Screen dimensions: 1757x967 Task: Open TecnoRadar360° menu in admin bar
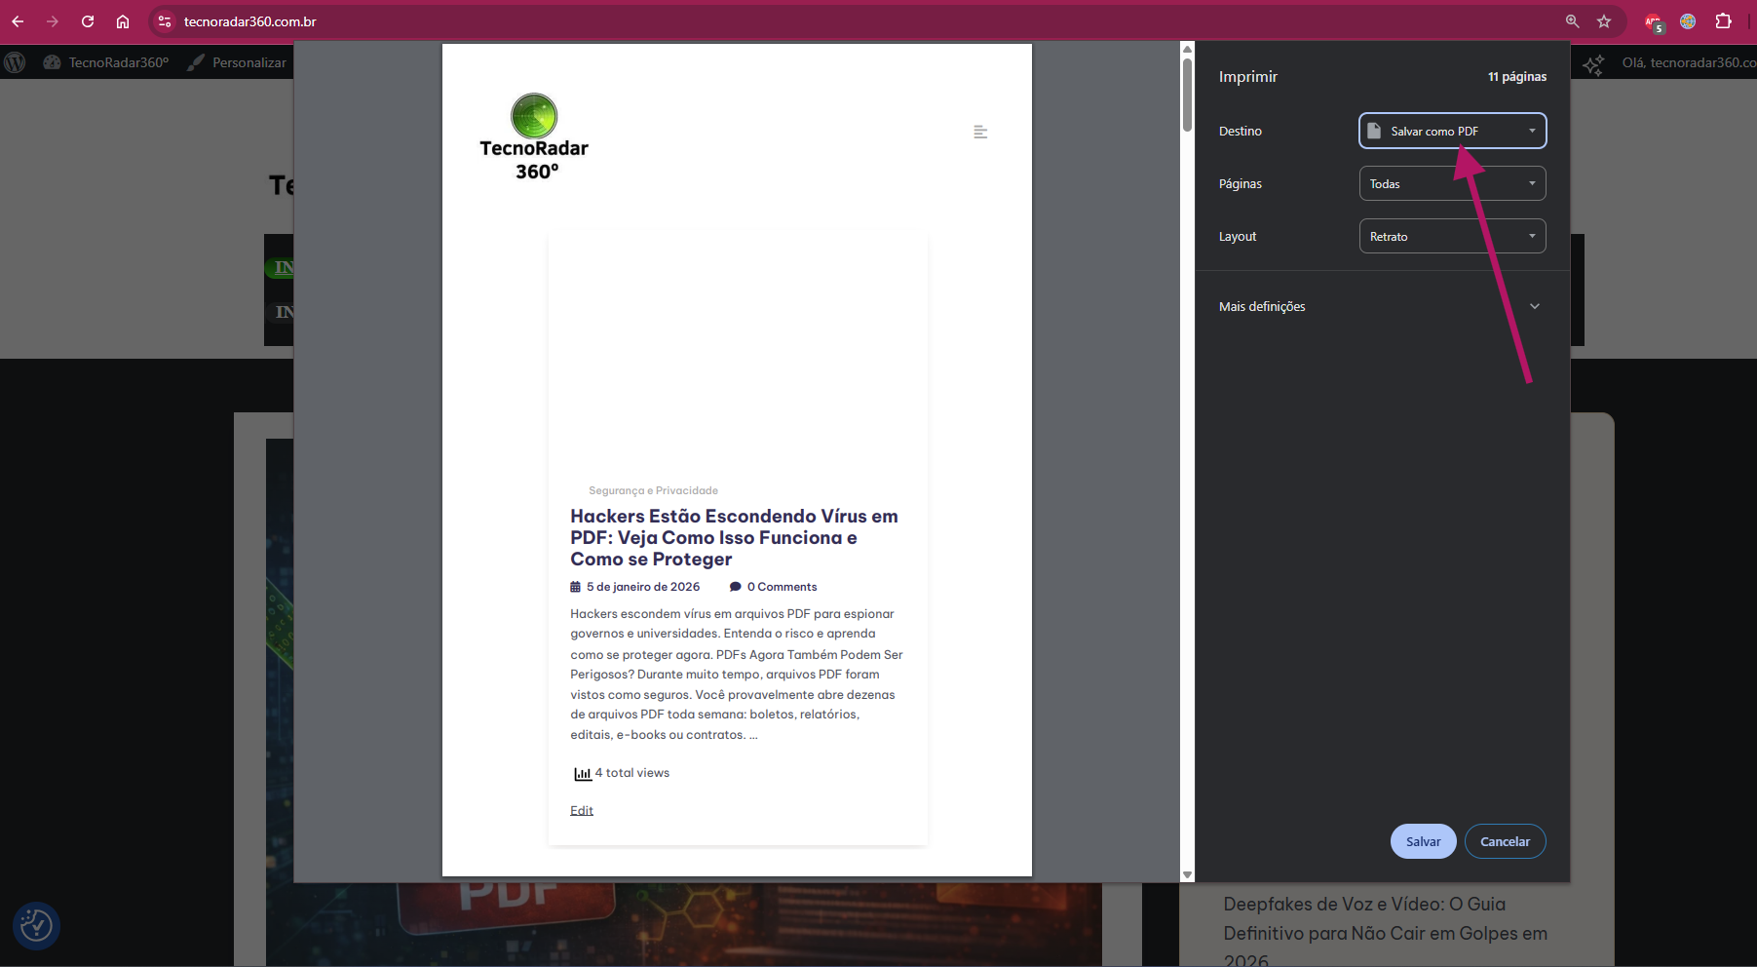pyautogui.click(x=106, y=62)
